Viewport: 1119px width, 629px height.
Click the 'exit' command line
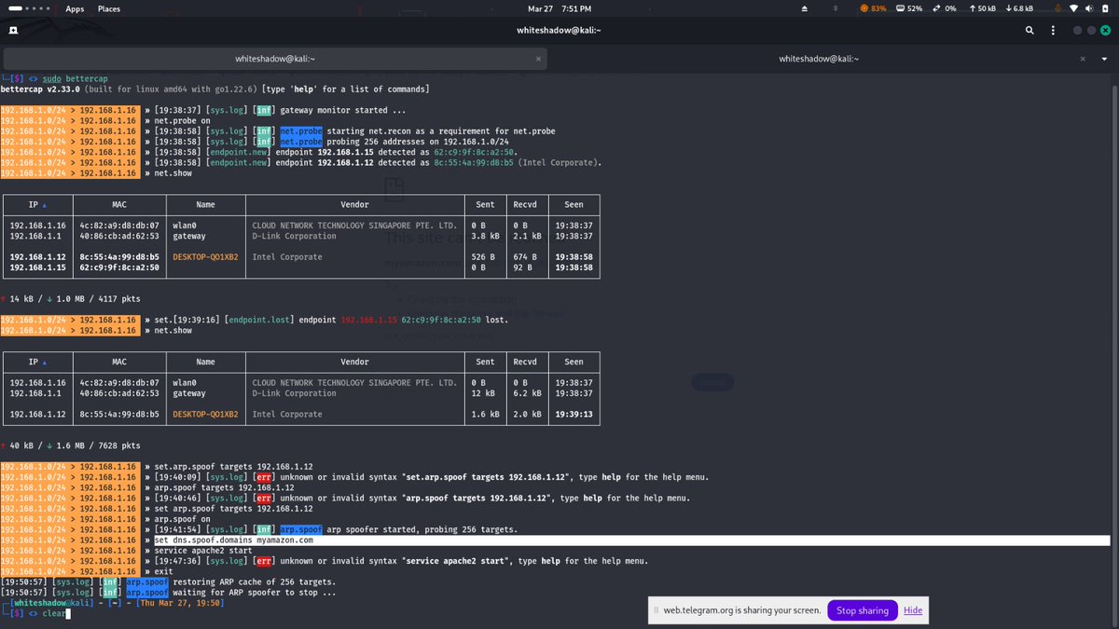164,571
